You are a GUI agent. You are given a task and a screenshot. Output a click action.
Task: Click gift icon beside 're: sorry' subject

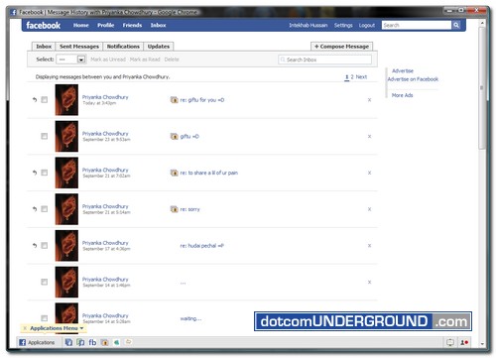tap(174, 209)
